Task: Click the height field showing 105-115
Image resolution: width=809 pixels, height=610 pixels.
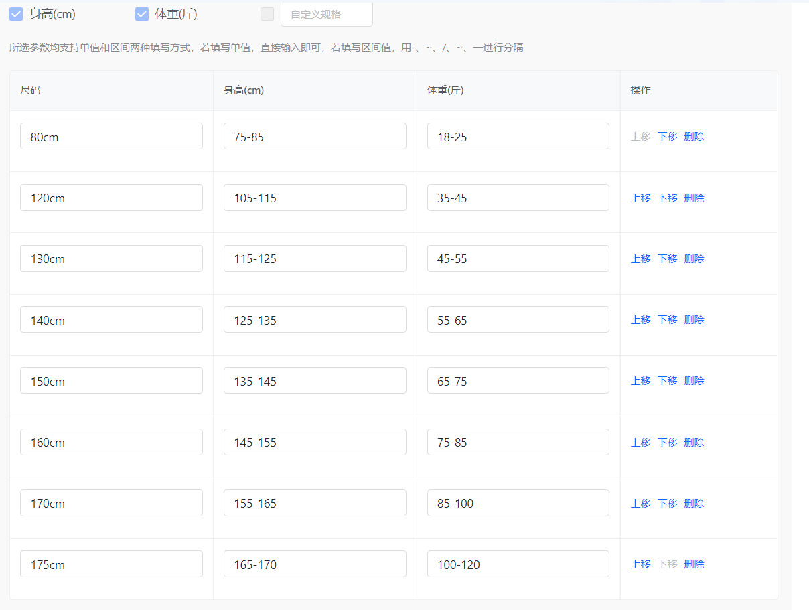Action: pos(315,198)
